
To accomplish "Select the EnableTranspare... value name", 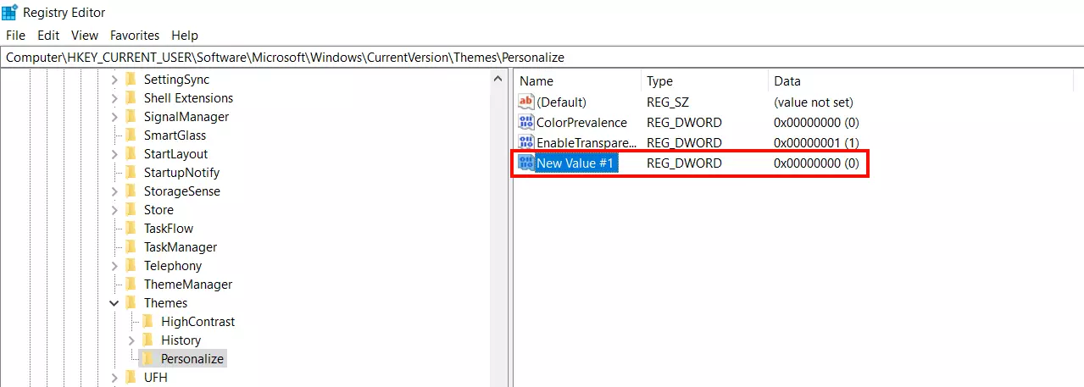I will click(x=586, y=143).
